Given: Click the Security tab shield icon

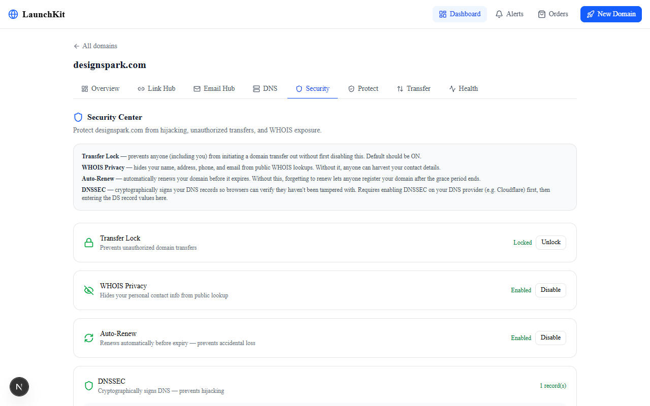Looking at the screenshot, I should (299, 89).
